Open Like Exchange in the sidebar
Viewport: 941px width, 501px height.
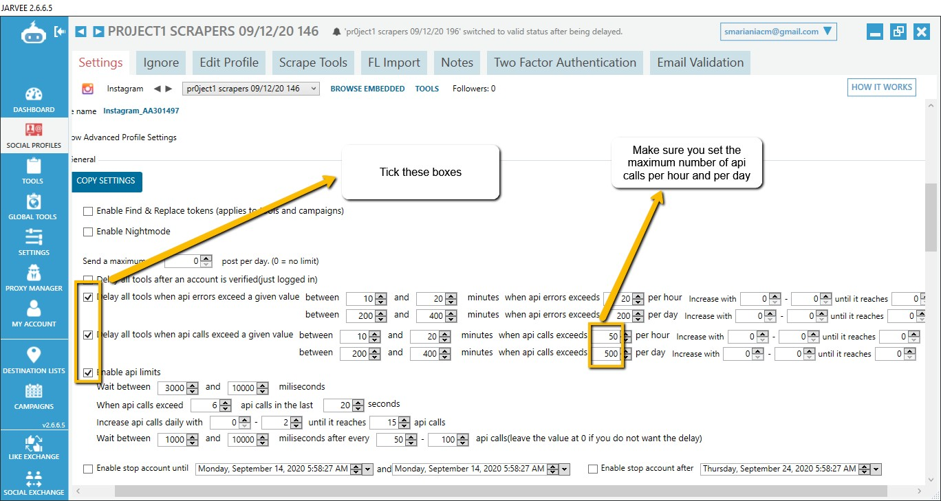pyautogui.click(x=34, y=447)
